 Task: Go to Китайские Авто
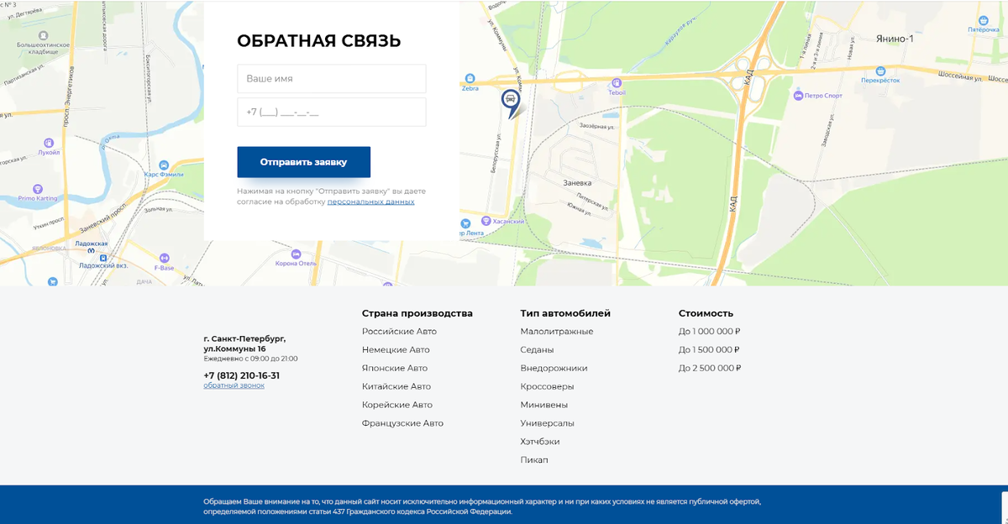(x=396, y=386)
